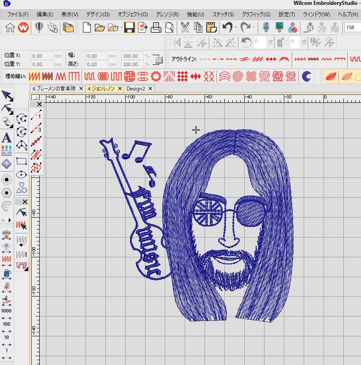Select the spiral fill stitch icon
The height and width of the screenshot is (365, 361).
point(238,76)
